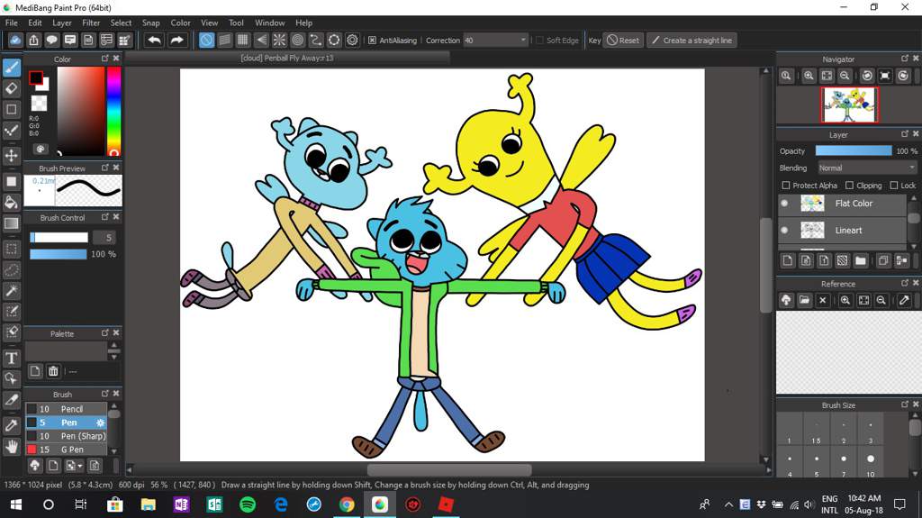This screenshot has width=922, height=518.
Task: Open Chrome from the taskbar
Action: click(x=347, y=504)
